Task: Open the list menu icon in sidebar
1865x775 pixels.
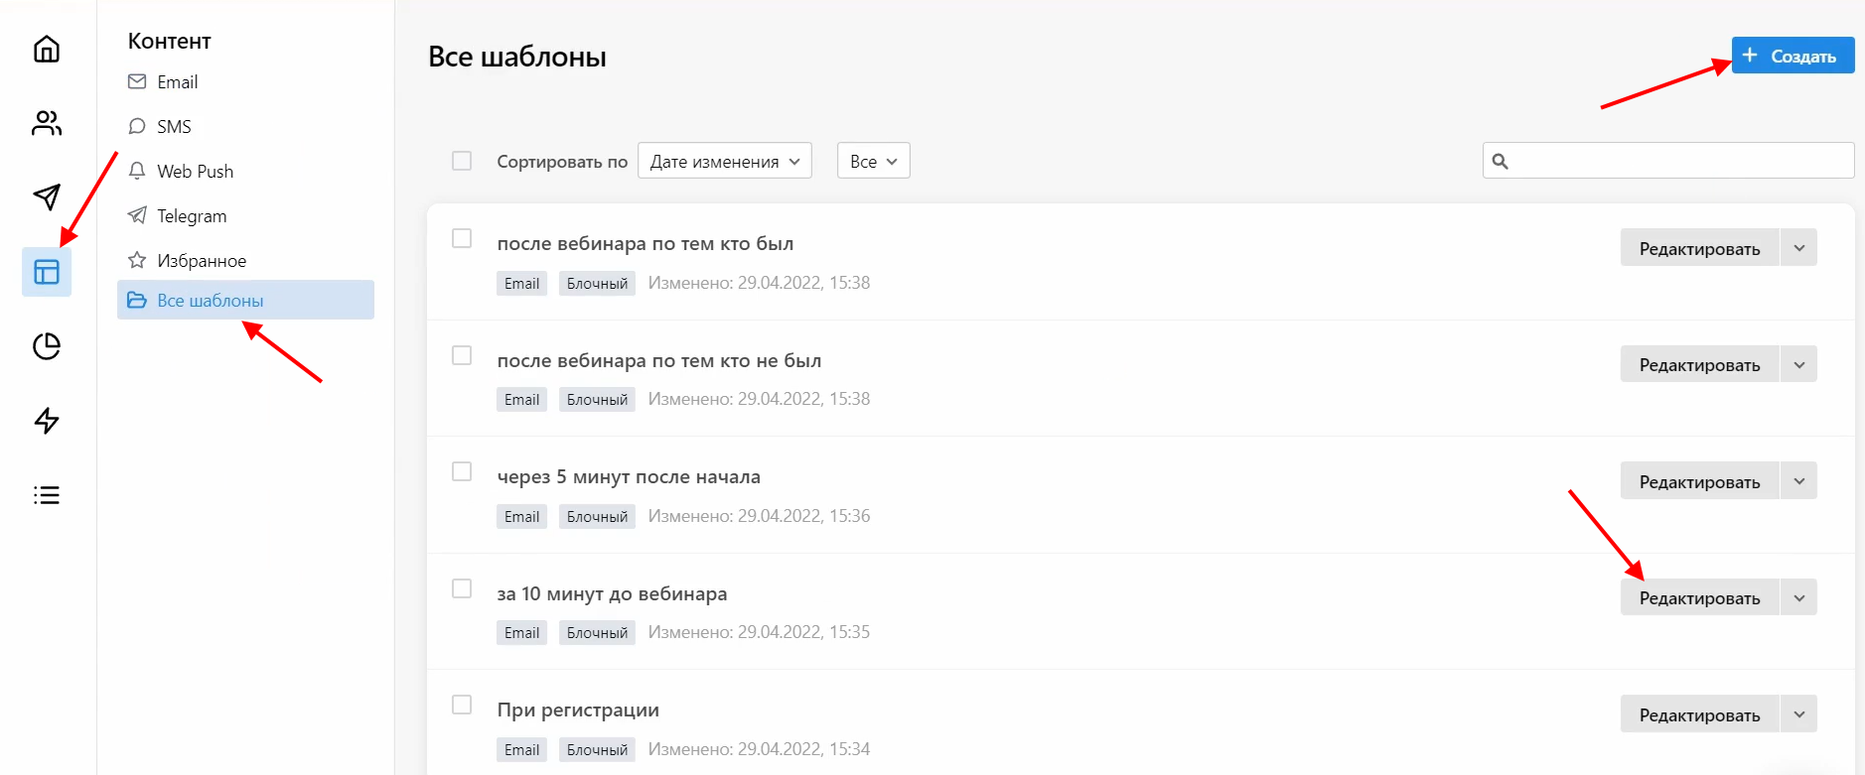Action: tap(47, 495)
